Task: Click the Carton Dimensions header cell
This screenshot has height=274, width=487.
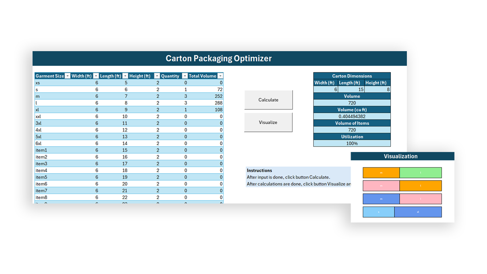Action: pos(352,76)
